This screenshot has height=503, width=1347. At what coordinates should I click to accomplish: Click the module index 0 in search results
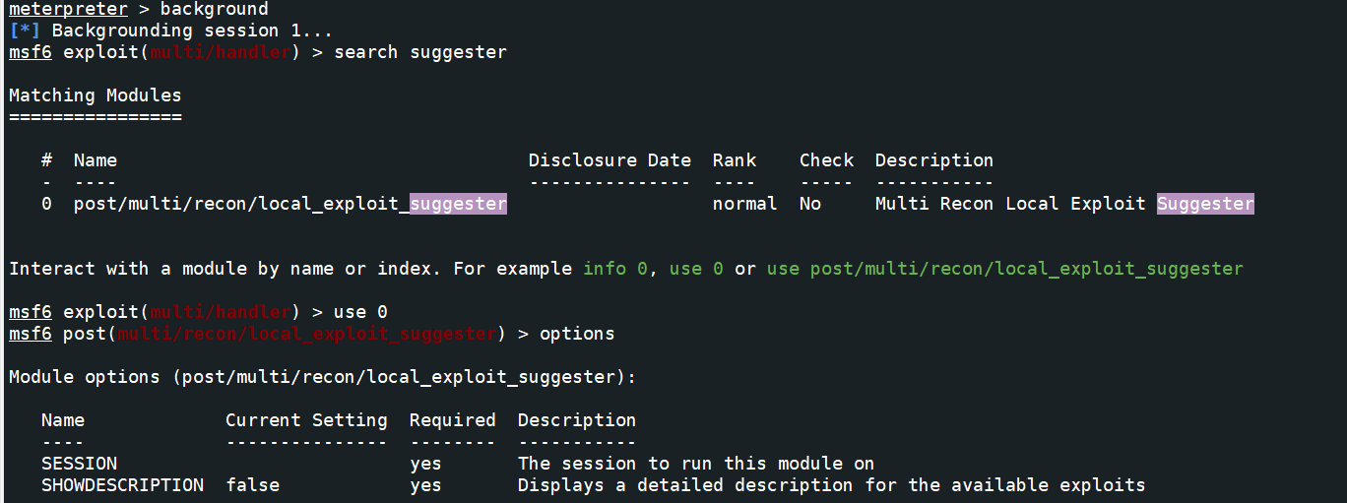point(46,204)
